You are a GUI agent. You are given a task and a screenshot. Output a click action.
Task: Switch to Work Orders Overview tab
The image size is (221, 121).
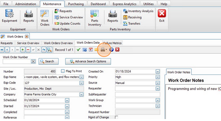pyautogui.click(x=58, y=43)
